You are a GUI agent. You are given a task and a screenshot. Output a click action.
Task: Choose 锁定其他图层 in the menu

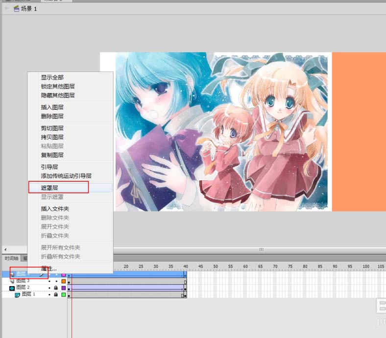click(x=58, y=86)
